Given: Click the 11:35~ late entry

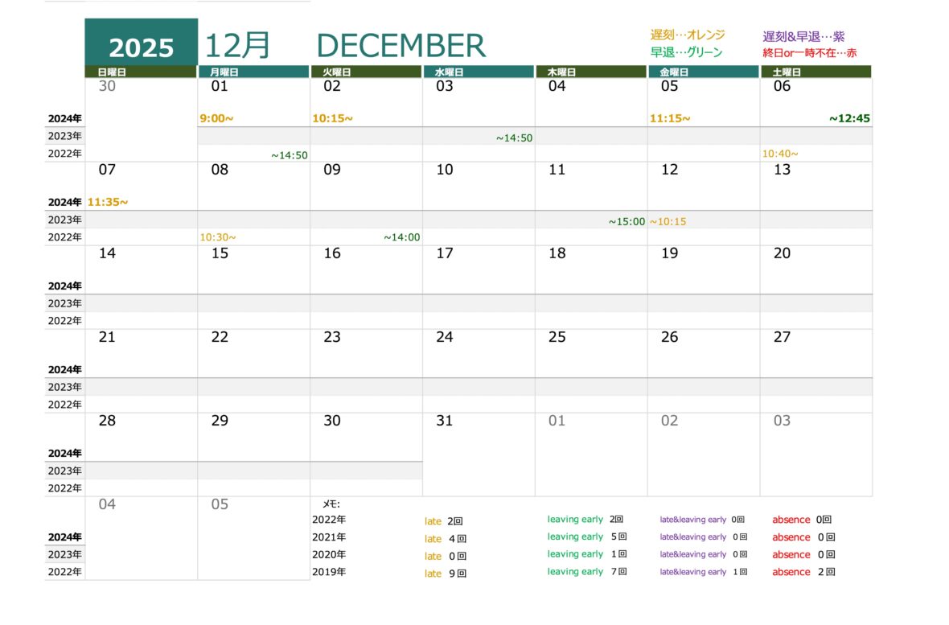Looking at the screenshot, I should pyautogui.click(x=108, y=202).
